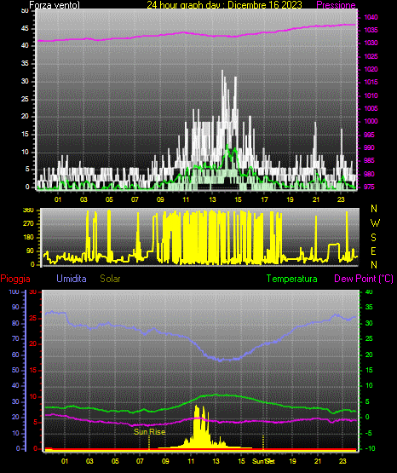Click the S compass direction label
Screen dimensions: 397x473
373,238
